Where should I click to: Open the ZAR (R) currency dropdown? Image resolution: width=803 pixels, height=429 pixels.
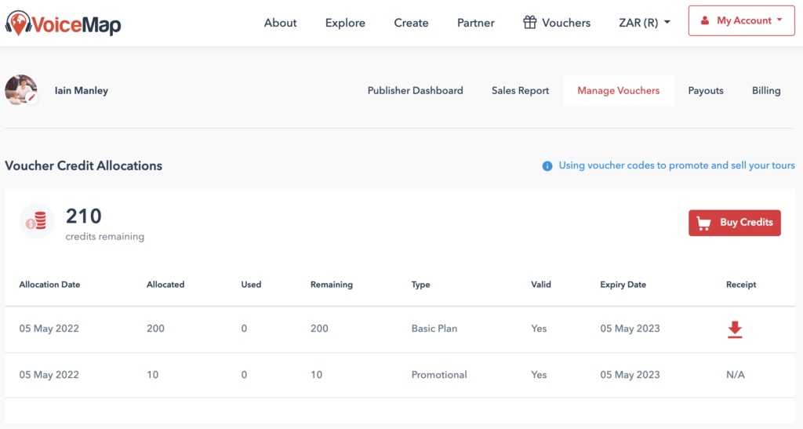point(644,23)
